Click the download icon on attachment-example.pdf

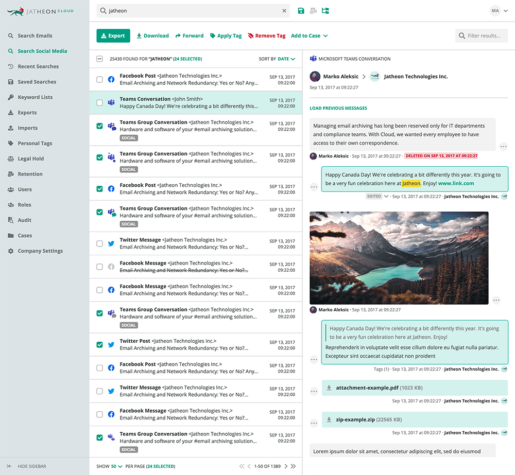pos(329,388)
